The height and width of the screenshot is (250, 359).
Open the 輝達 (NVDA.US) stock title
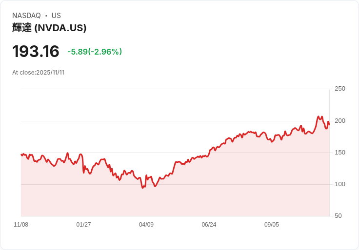coord(49,28)
